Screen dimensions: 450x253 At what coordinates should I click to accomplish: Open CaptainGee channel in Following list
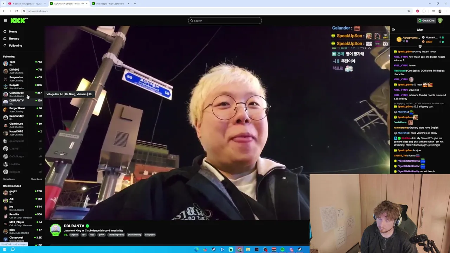coord(22,94)
